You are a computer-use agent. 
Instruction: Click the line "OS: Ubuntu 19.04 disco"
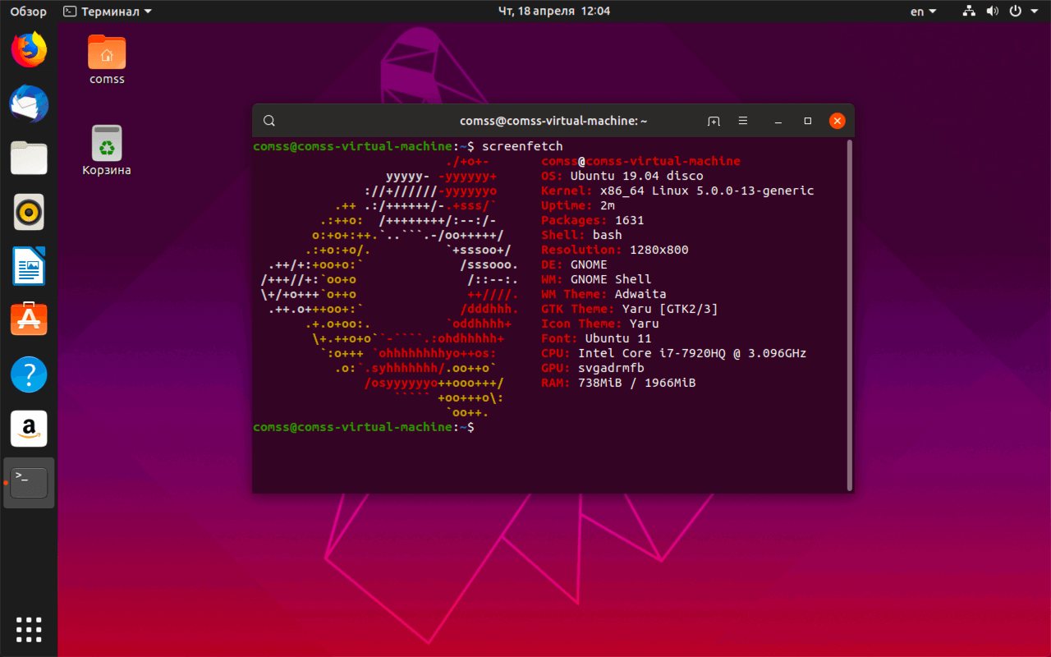622,176
